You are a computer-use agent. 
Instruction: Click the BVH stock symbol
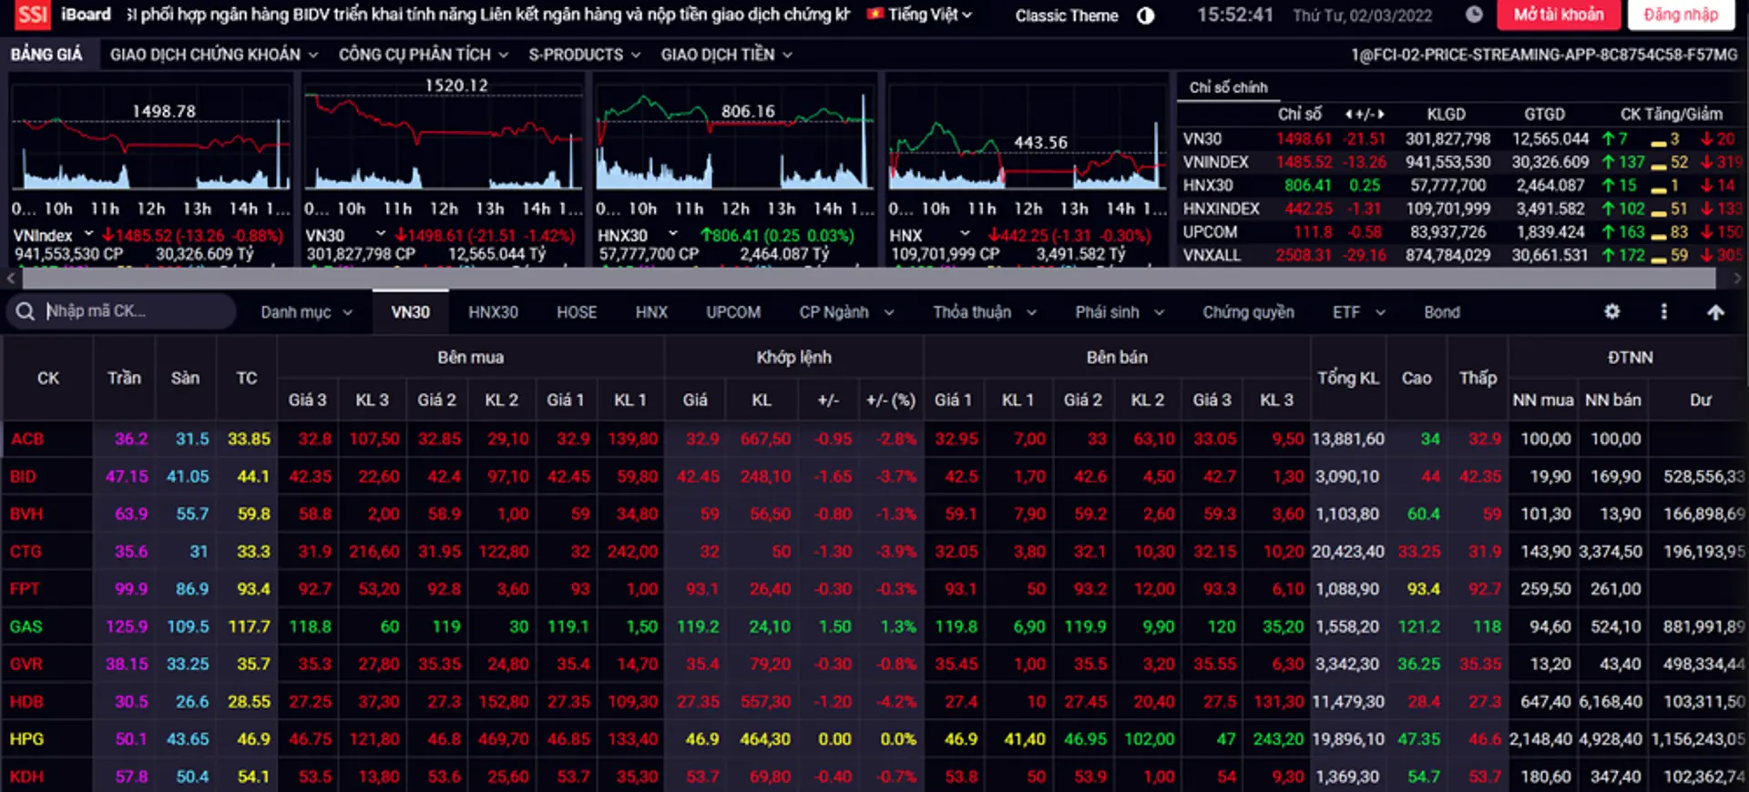26,513
